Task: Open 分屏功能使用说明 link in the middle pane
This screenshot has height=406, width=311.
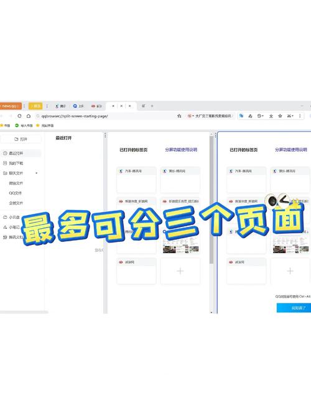Action: pos(181,150)
